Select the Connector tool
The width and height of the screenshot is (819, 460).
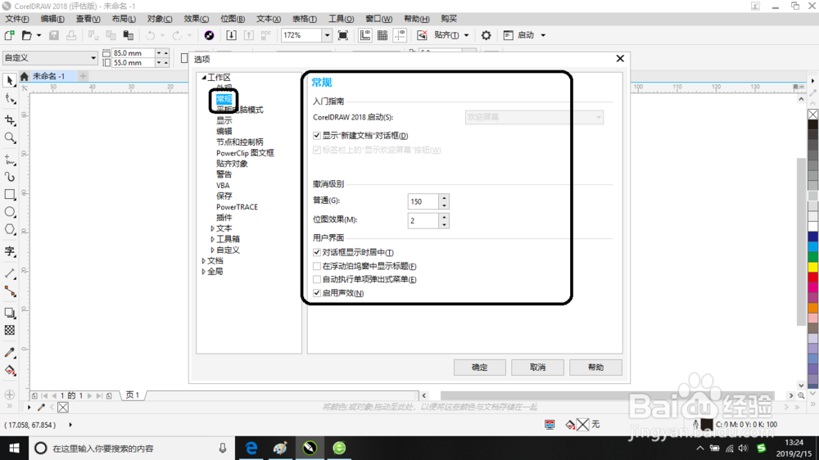click(x=9, y=291)
